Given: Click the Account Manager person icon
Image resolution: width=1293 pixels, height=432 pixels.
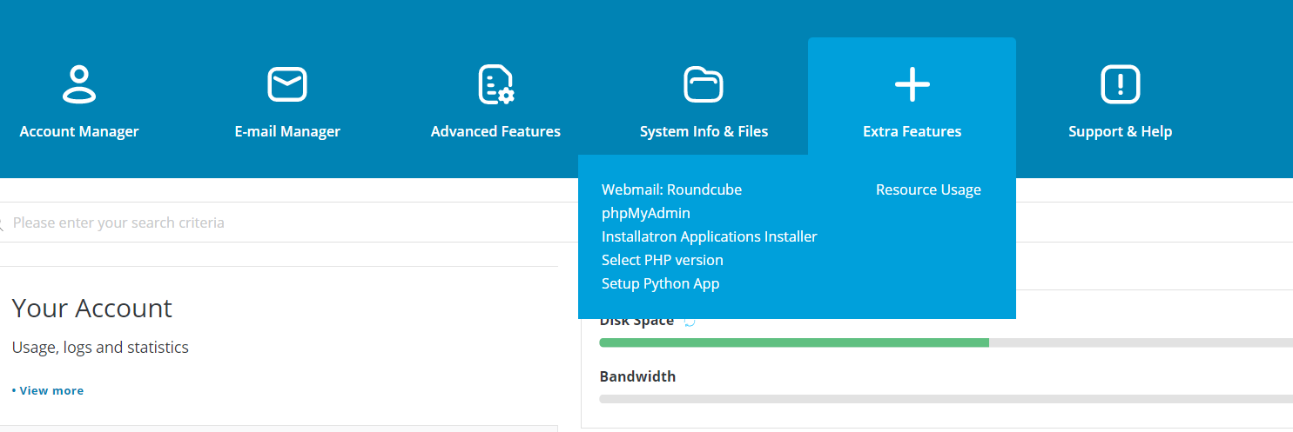Looking at the screenshot, I should pos(79,84).
